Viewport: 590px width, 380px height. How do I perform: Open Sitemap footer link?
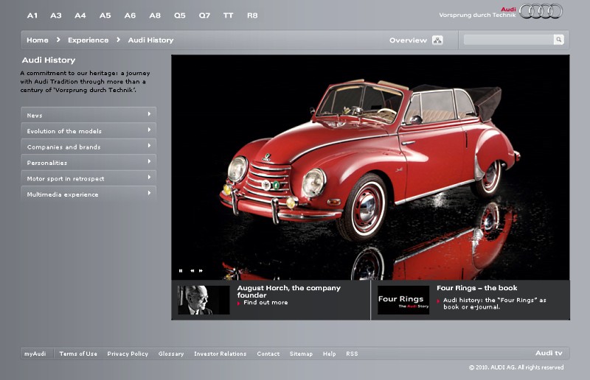coord(301,353)
